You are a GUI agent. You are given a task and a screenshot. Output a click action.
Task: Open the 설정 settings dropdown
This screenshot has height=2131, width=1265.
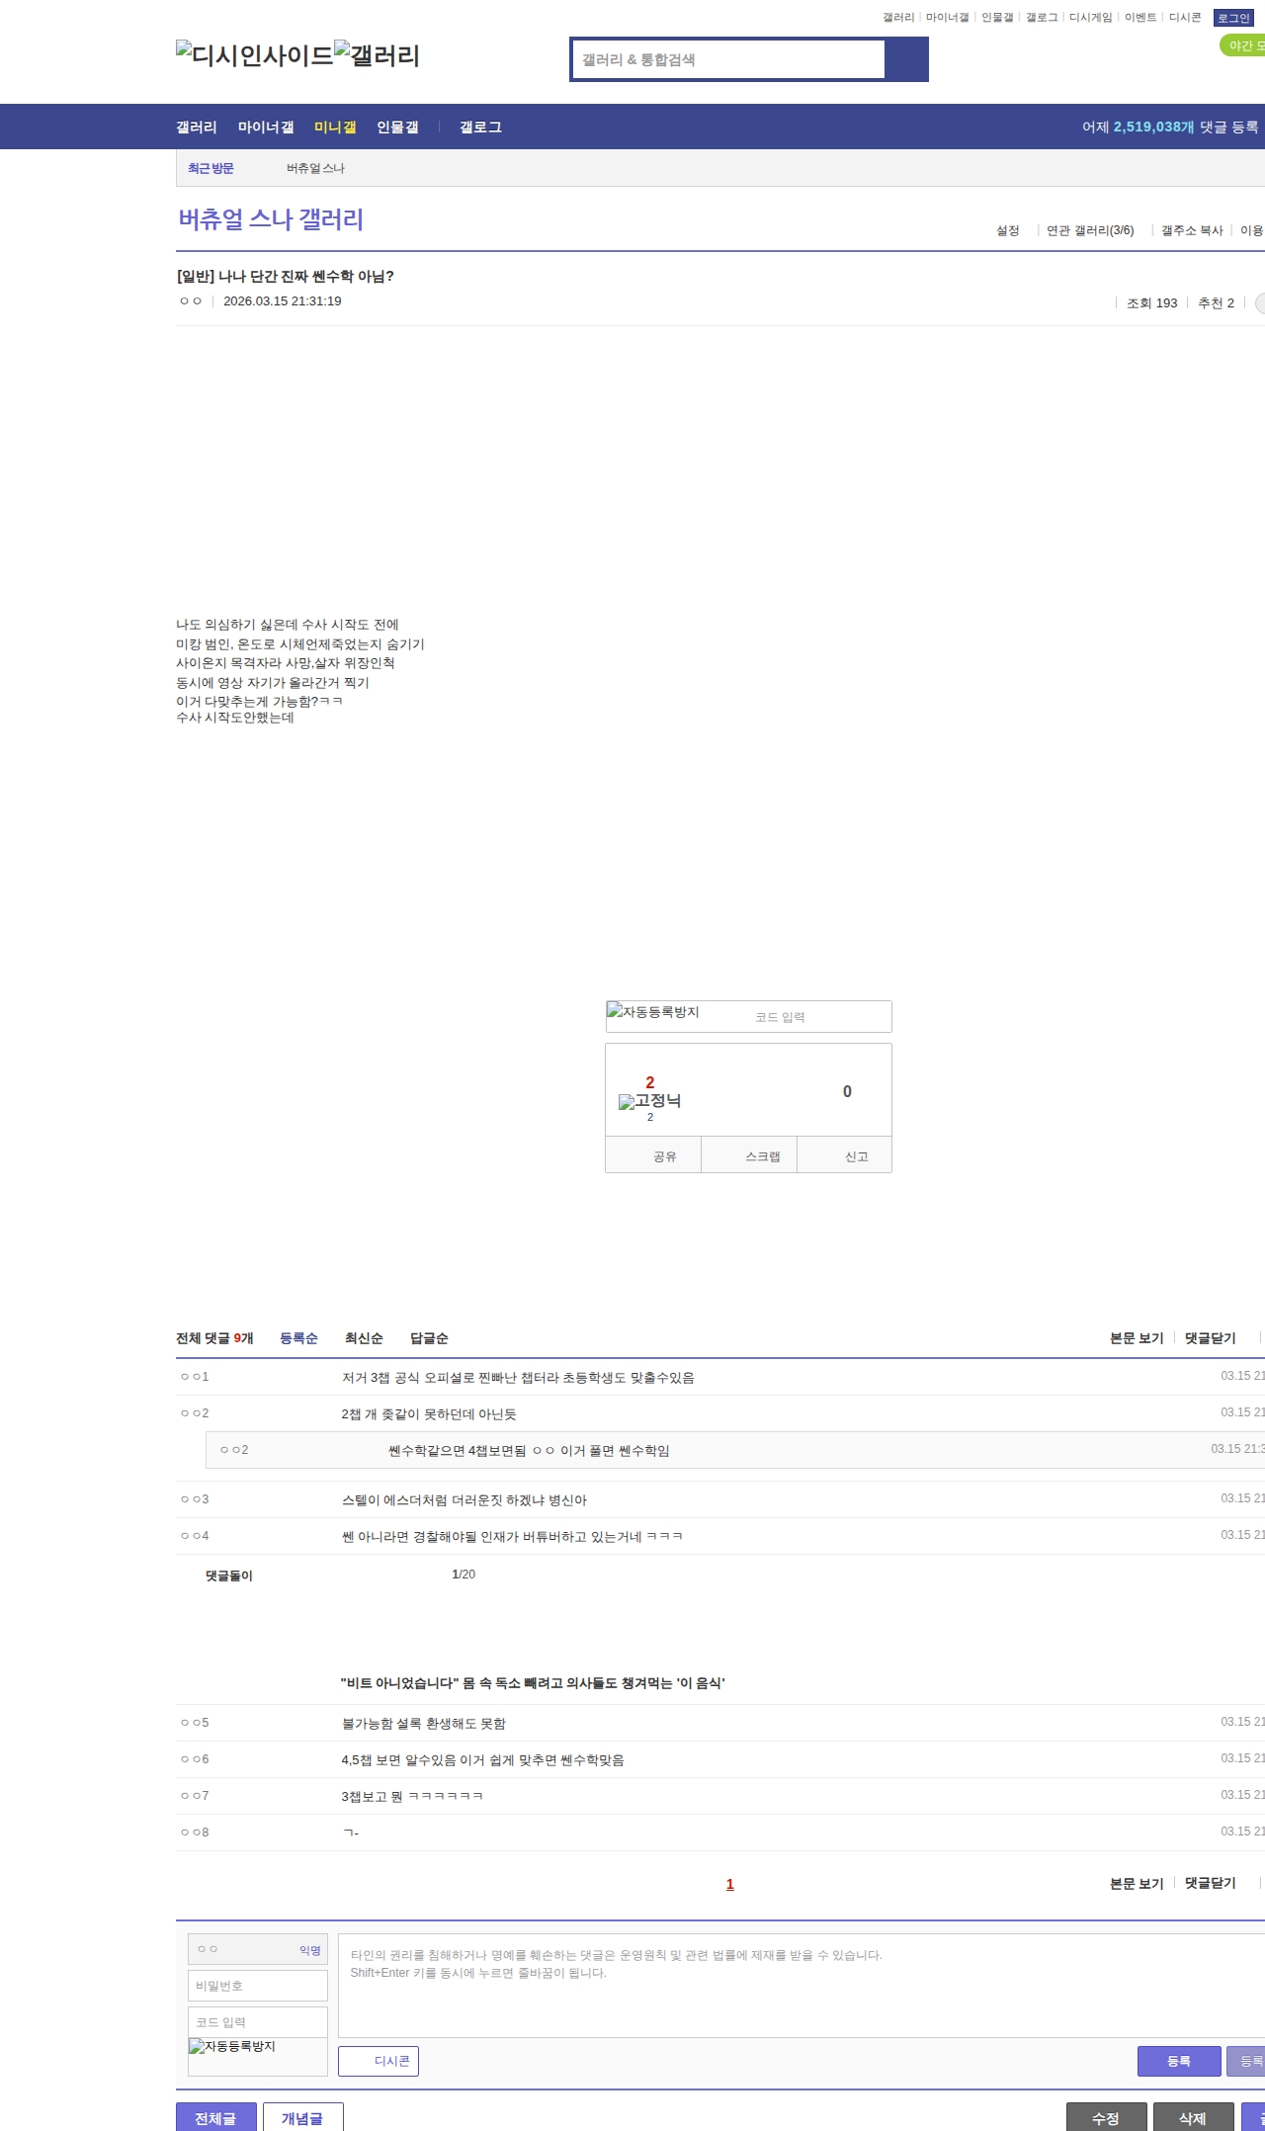click(1007, 230)
